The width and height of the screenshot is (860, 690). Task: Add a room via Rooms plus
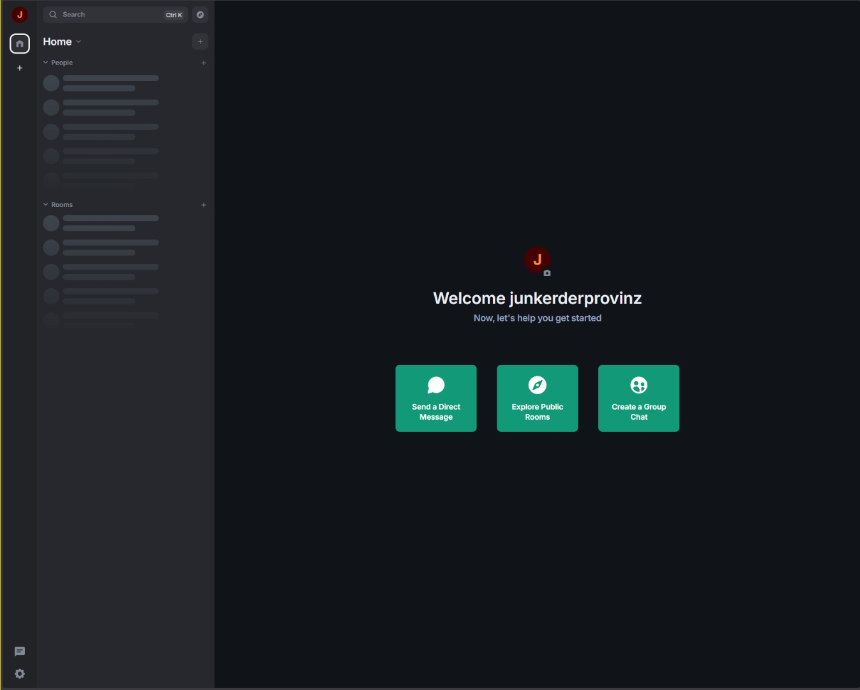pyautogui.click(x=204, y=205)
